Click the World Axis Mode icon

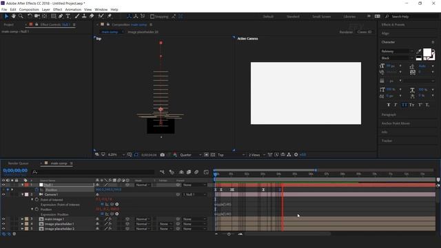(x=136, y=17)
